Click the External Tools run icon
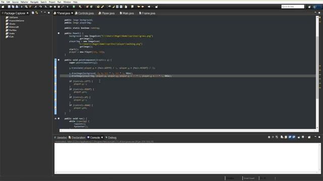Screen dimensions: 323x181 [x=80, y=7]
